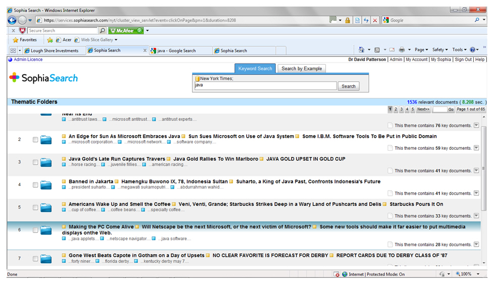Click the security lock icon in address bar

[348, 20]
